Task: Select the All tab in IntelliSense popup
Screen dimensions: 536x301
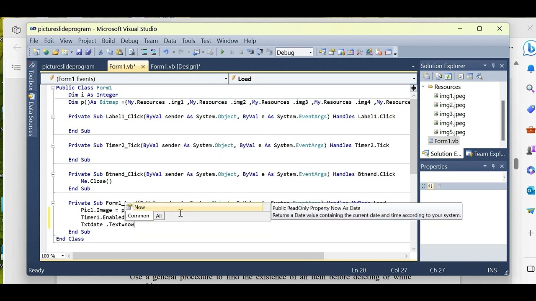Action: 159,216
